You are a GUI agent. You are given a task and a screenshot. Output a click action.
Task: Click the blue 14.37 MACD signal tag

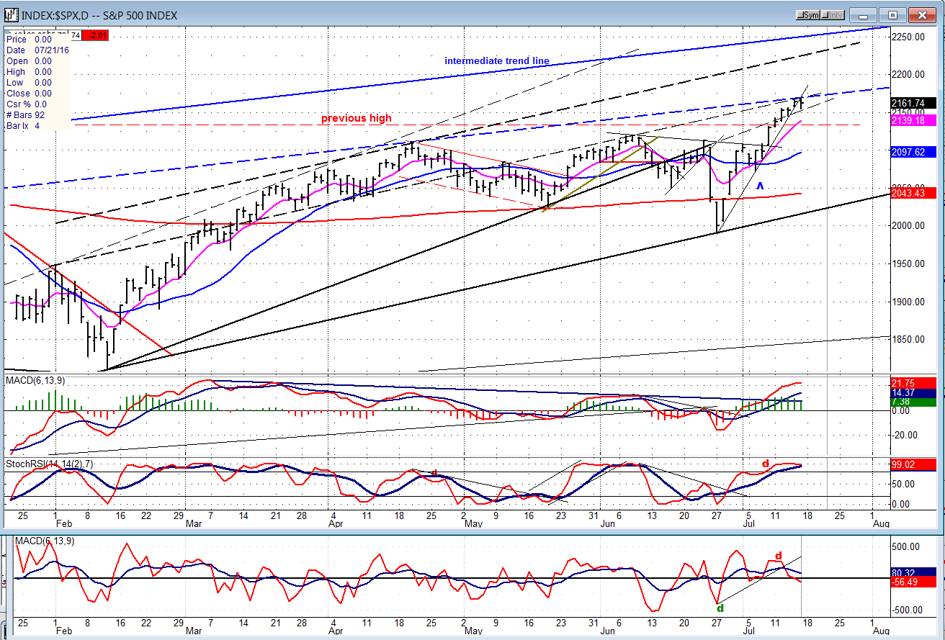(913, 394)
